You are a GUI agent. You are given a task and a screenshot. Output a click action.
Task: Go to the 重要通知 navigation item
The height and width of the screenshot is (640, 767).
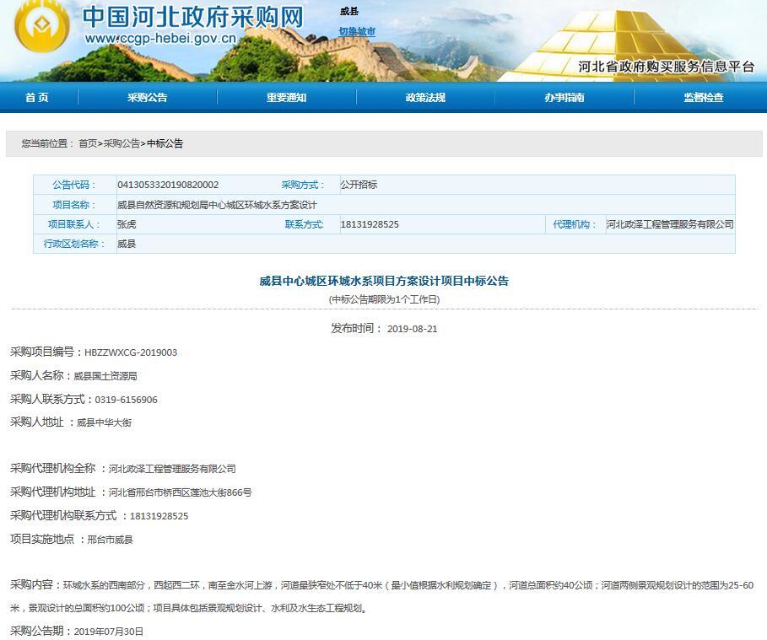286,98
